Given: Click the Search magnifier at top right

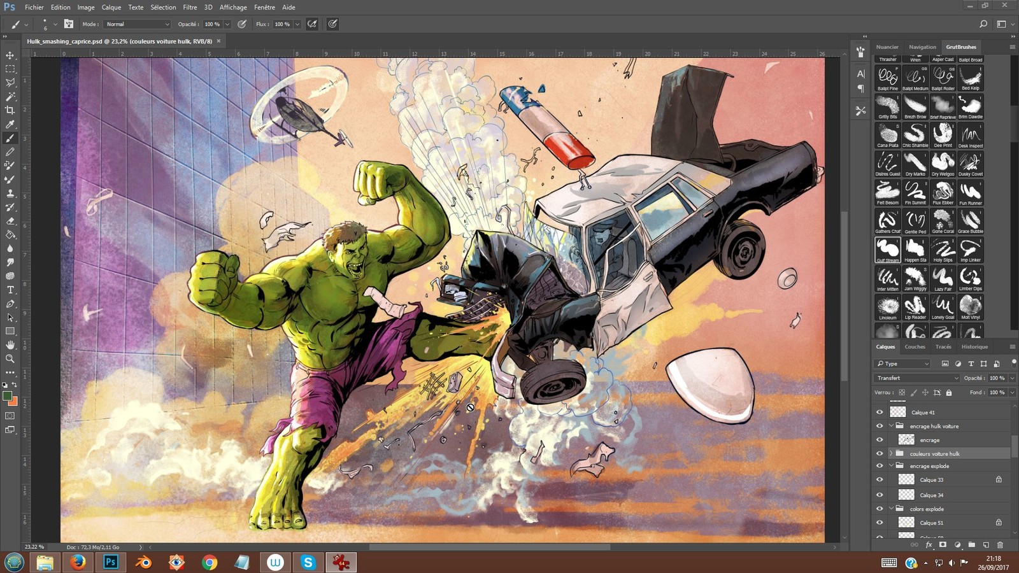Looking at the screenshot, I should point(983,24).
